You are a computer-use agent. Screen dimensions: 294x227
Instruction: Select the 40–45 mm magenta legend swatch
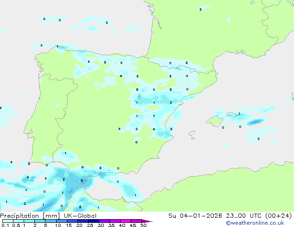point(126,221)
